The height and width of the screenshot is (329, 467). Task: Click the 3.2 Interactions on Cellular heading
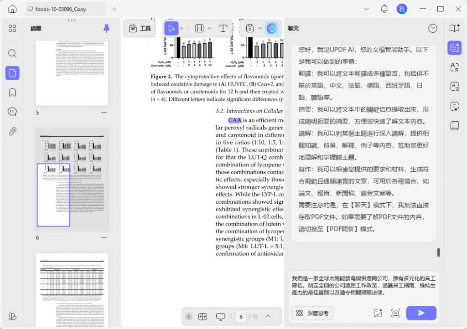point(249,111)
